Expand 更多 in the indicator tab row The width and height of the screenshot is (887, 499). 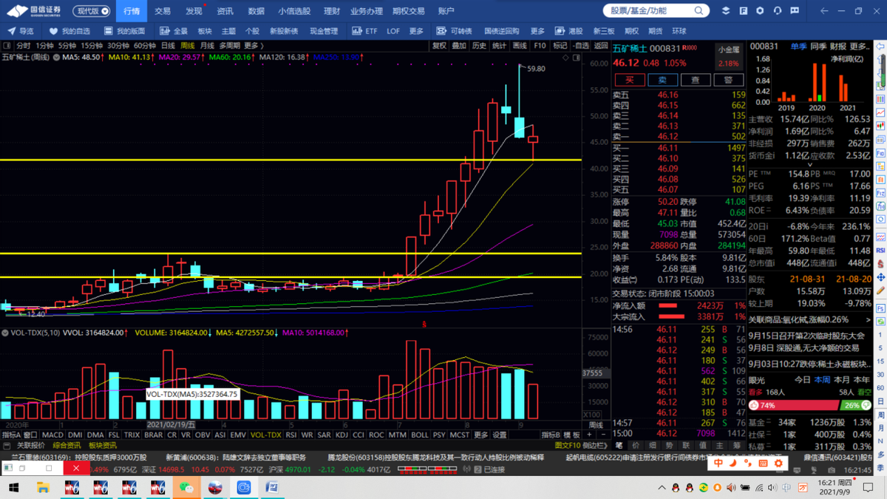pos(481,435)
